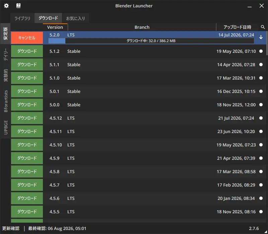This screenshot has height=234, width=268.
Task: Click the download arrow icon for 5.2.0
Action: [261, 37]
